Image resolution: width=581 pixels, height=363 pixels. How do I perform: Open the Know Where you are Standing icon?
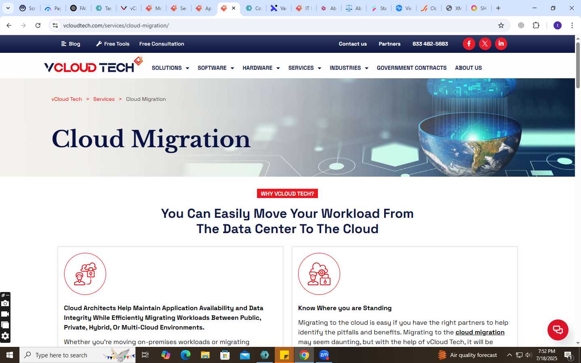pyautogui.click(x=319, y=274)
